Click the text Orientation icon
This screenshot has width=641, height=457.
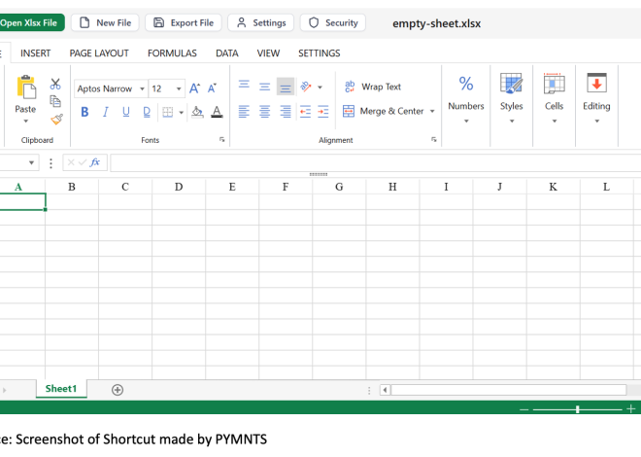tap(306, 87)
